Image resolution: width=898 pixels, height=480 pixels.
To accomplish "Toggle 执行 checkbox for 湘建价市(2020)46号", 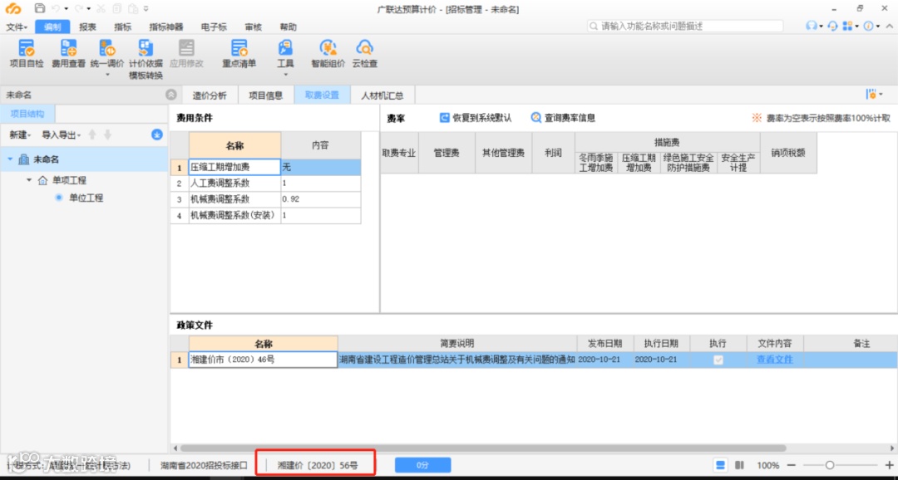I will click(x=718, y=360).
